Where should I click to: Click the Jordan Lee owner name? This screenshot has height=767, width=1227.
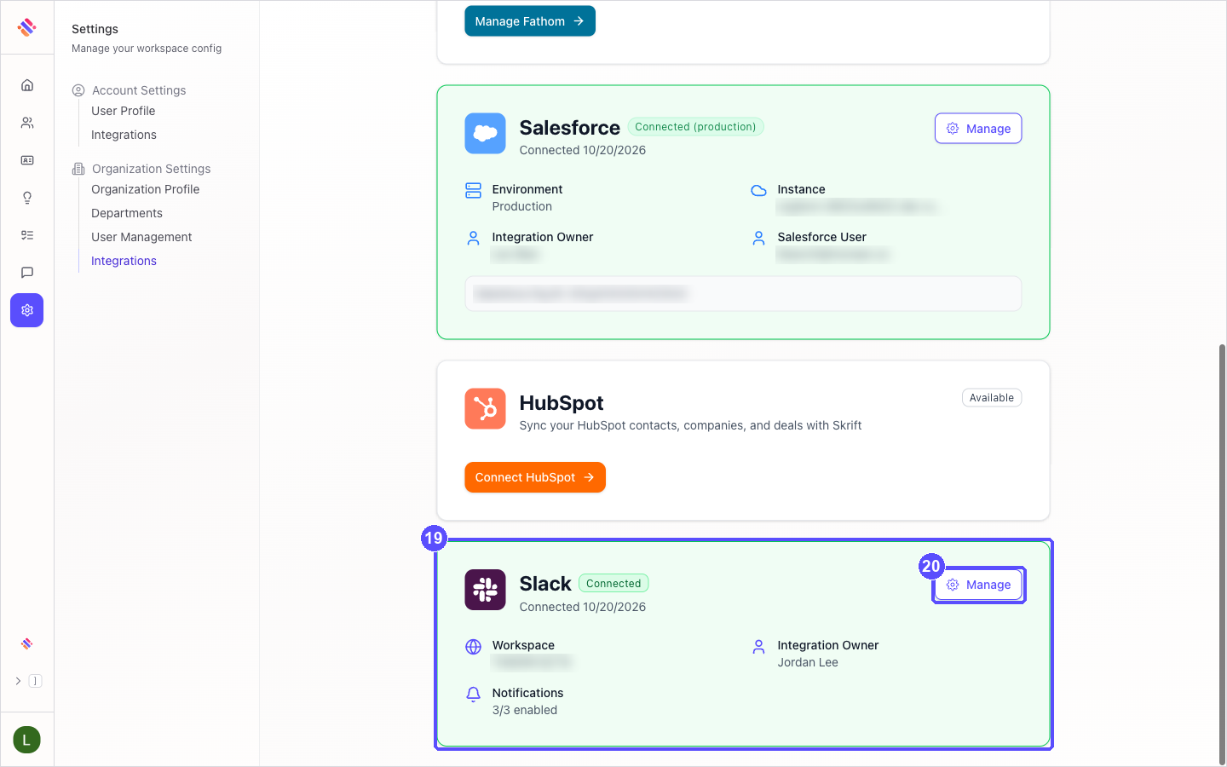point(808,662)
